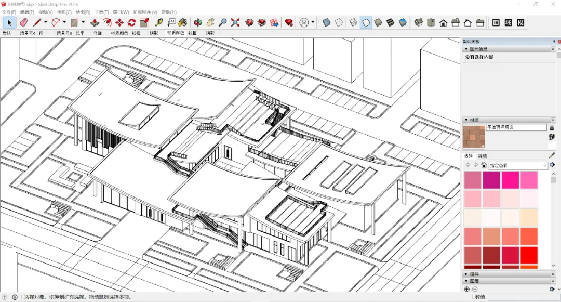The image size is (561, 302).
Task: Open the 3D Warehouse
Action: click(x=250, y=22)
